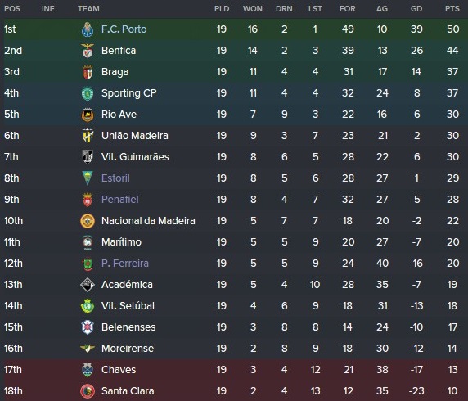Click the Nacional da Madeira team name
Screen dimensions: 468x401
(148, 221)
